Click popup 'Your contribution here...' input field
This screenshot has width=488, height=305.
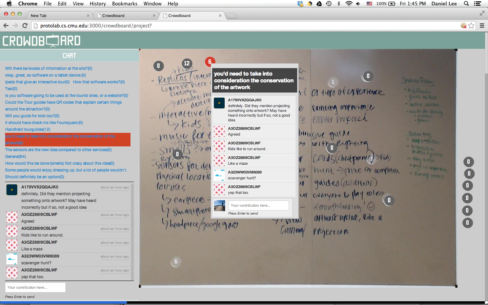pyautogui.click(x=259, y=205)
